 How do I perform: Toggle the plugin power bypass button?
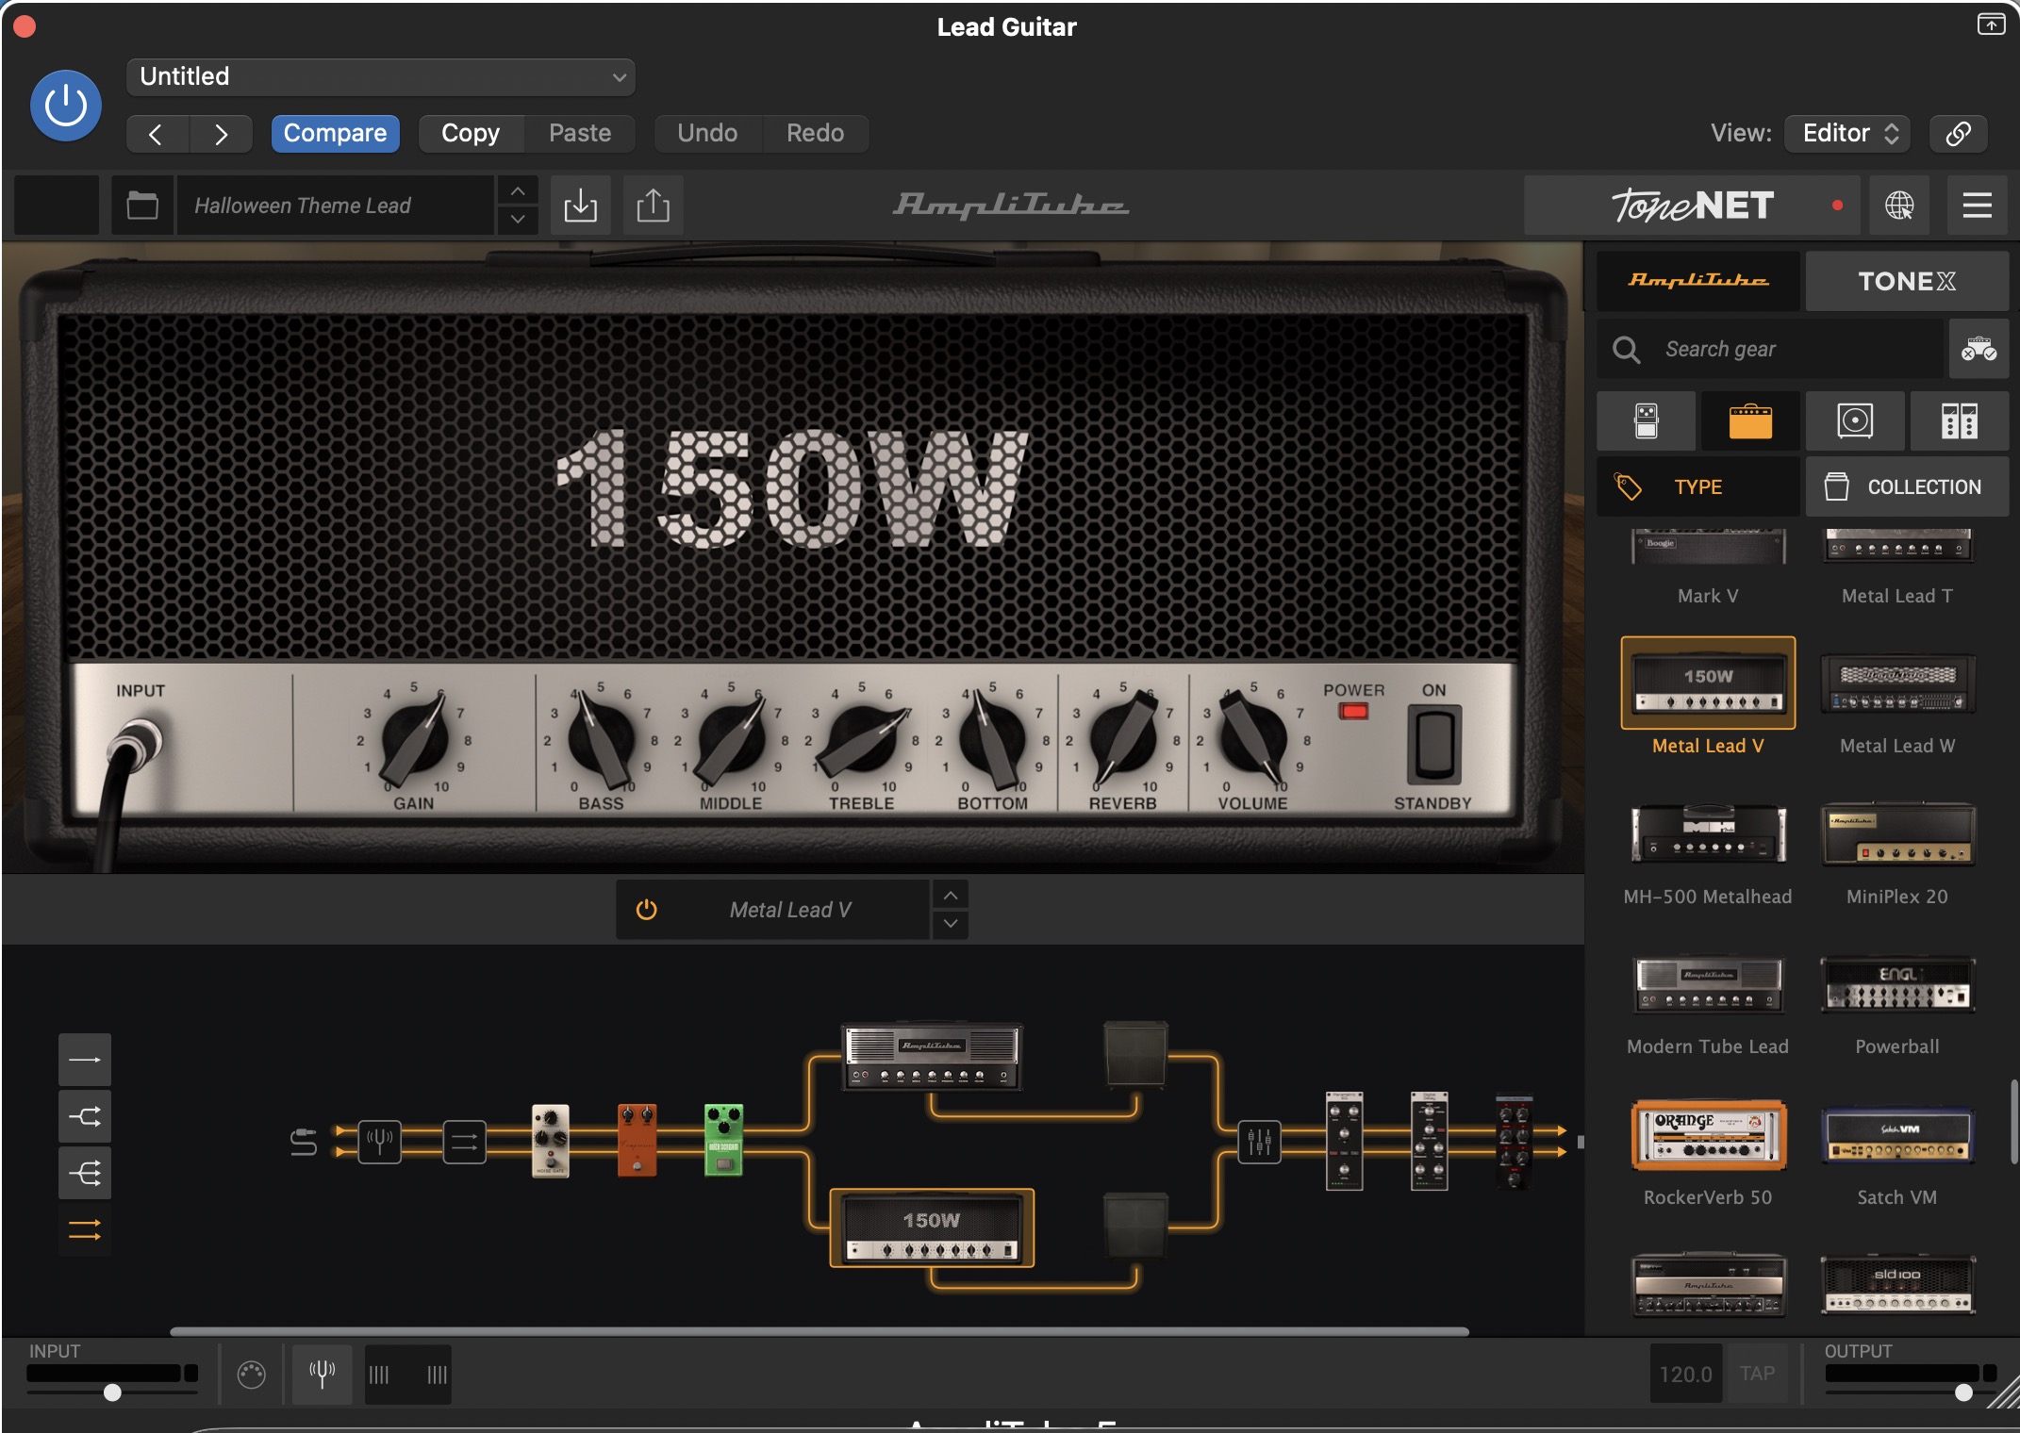66,105
